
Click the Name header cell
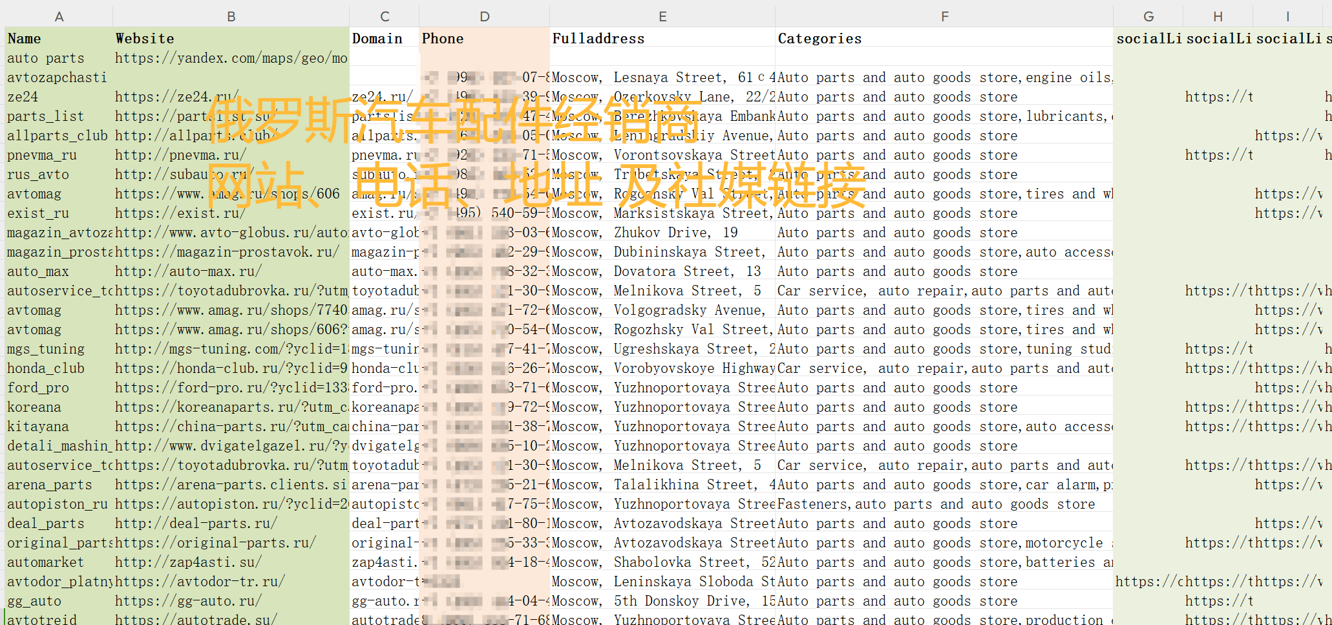pos(25,39)
